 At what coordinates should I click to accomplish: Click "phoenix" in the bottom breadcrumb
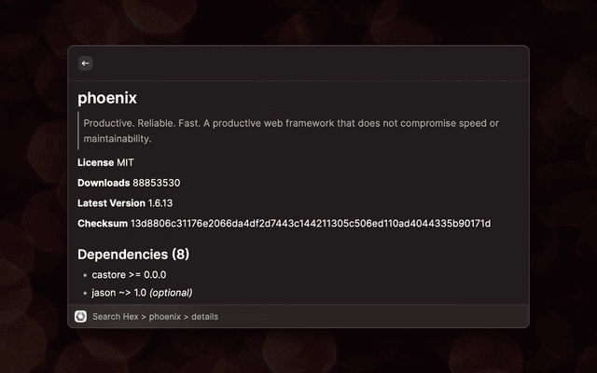(x=165, y=317)
